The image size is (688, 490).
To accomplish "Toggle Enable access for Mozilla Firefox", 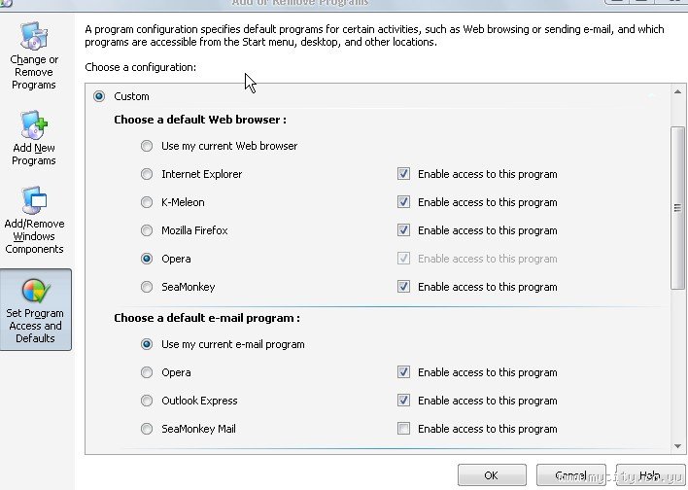I will (403, 230).
